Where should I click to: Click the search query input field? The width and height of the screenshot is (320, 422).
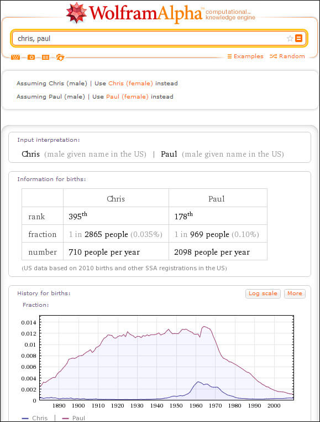(150, 38)
